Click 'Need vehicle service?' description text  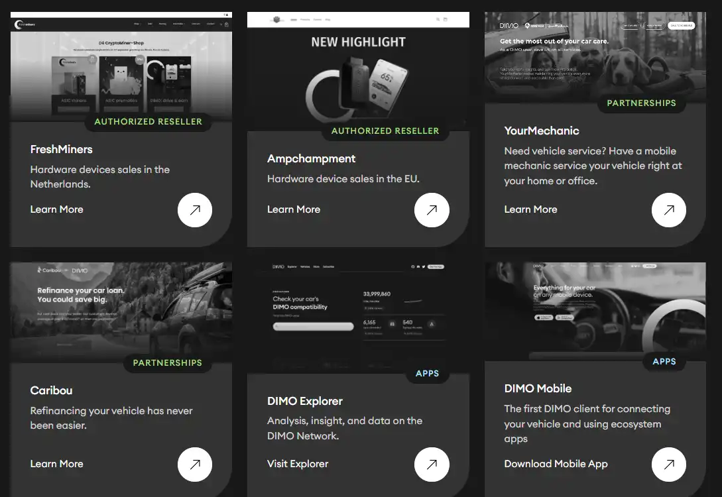[593, 166]
